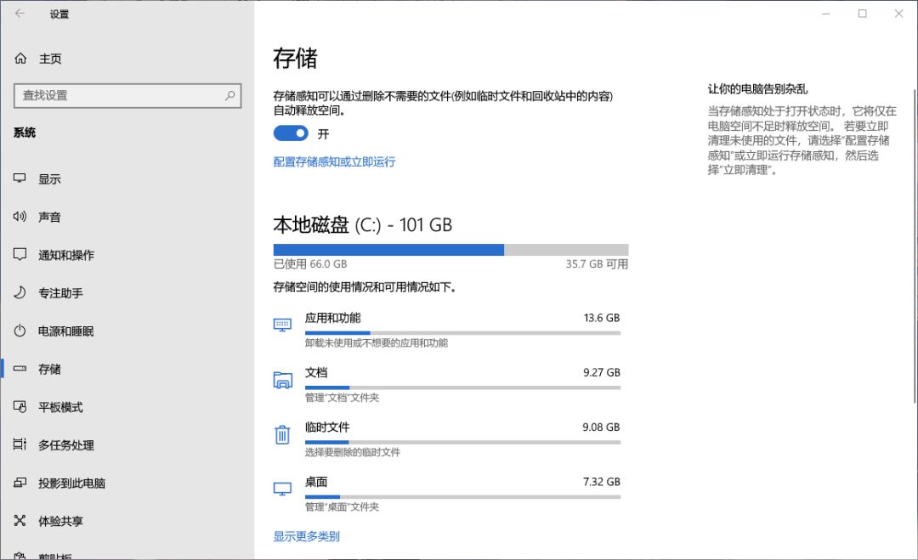Click the search magnifier icon in 查找设置
918x560 pixels.
tap(229, 96)
